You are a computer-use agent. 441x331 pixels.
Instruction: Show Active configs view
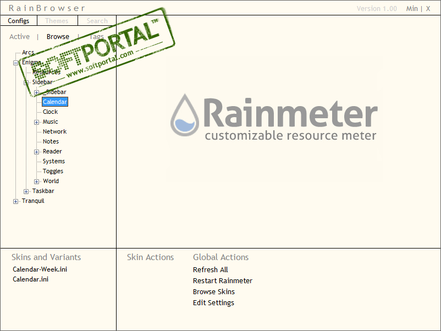click(x=19, y=37)
